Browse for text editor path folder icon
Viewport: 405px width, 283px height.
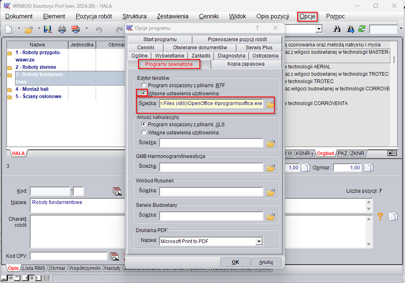pos(271,104)
